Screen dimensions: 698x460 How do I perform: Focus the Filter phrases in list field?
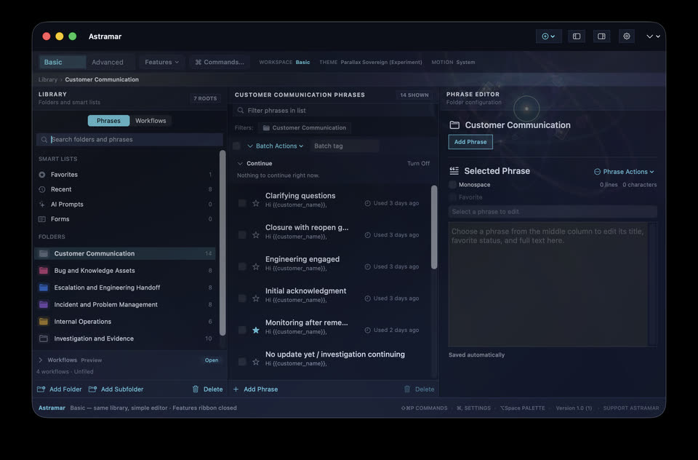(333, 110)
